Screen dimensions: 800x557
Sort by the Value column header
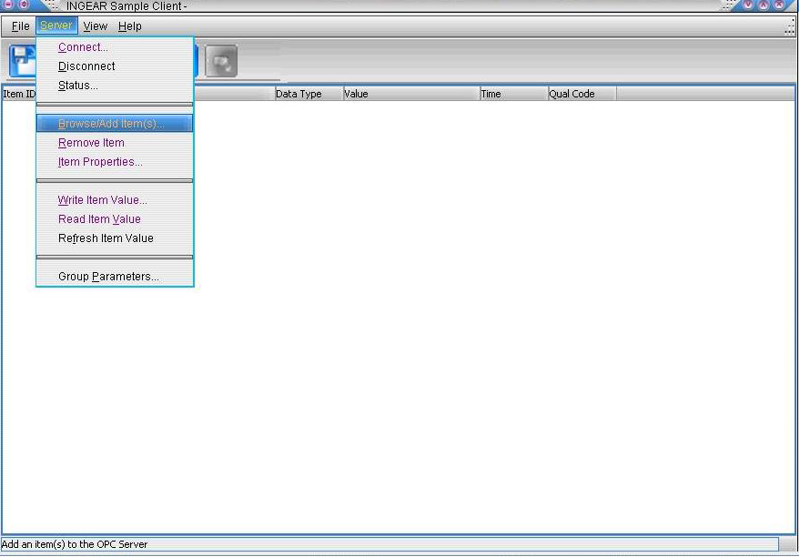tap(411, 94)
